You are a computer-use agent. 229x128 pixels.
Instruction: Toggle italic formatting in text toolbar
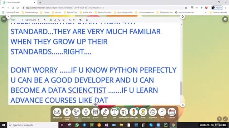[x=55, y=20]
